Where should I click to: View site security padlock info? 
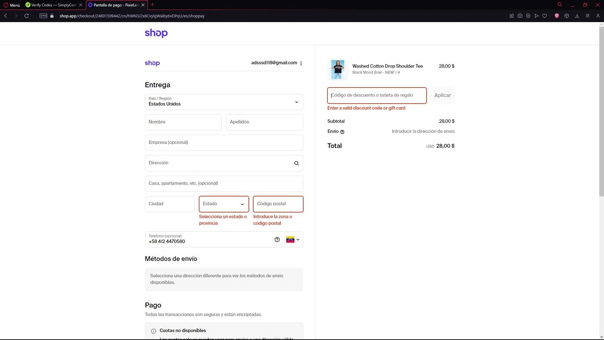(52, 16)
